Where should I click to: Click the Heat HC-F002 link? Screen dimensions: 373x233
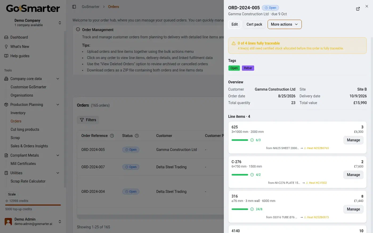(x=316, y=183)
